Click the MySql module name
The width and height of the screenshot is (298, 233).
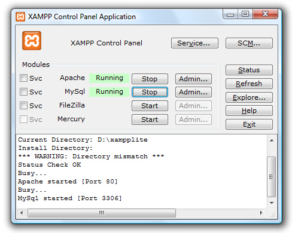click(x=75, y=92)
